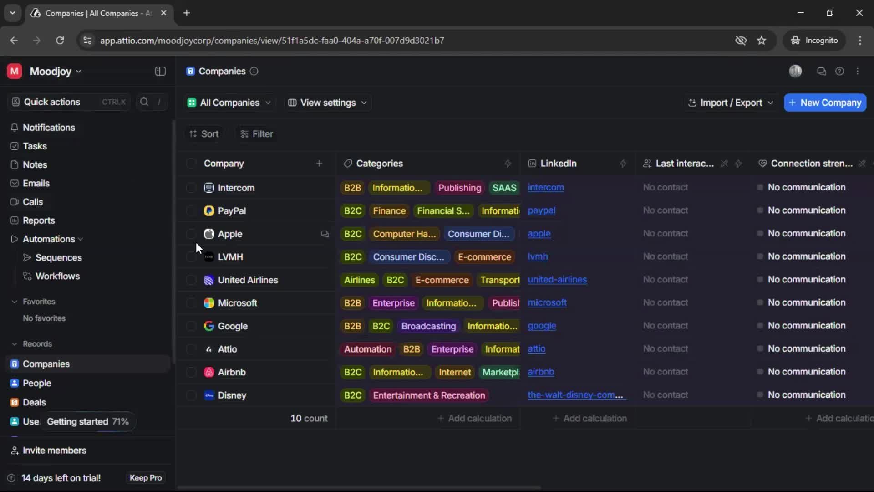874x492 pixels.
Task: Select the Tasks sidebar item
Action: point(34,146)
